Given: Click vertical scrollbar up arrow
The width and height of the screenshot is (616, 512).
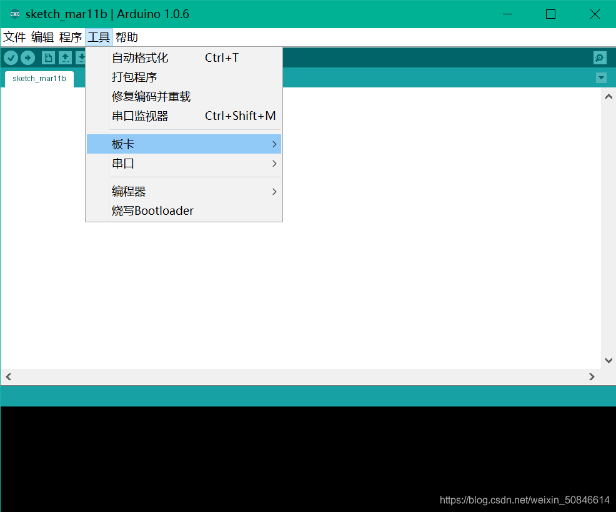Looking at the screenshot, I should tap(609, 97).
